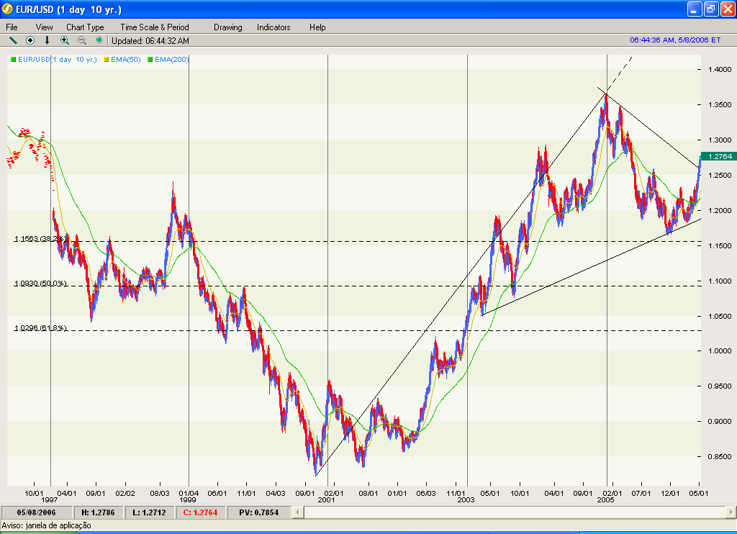This screenshot has width=737, height=534.
Task: Open the Time Scale & Period menu
Action: 153,27
